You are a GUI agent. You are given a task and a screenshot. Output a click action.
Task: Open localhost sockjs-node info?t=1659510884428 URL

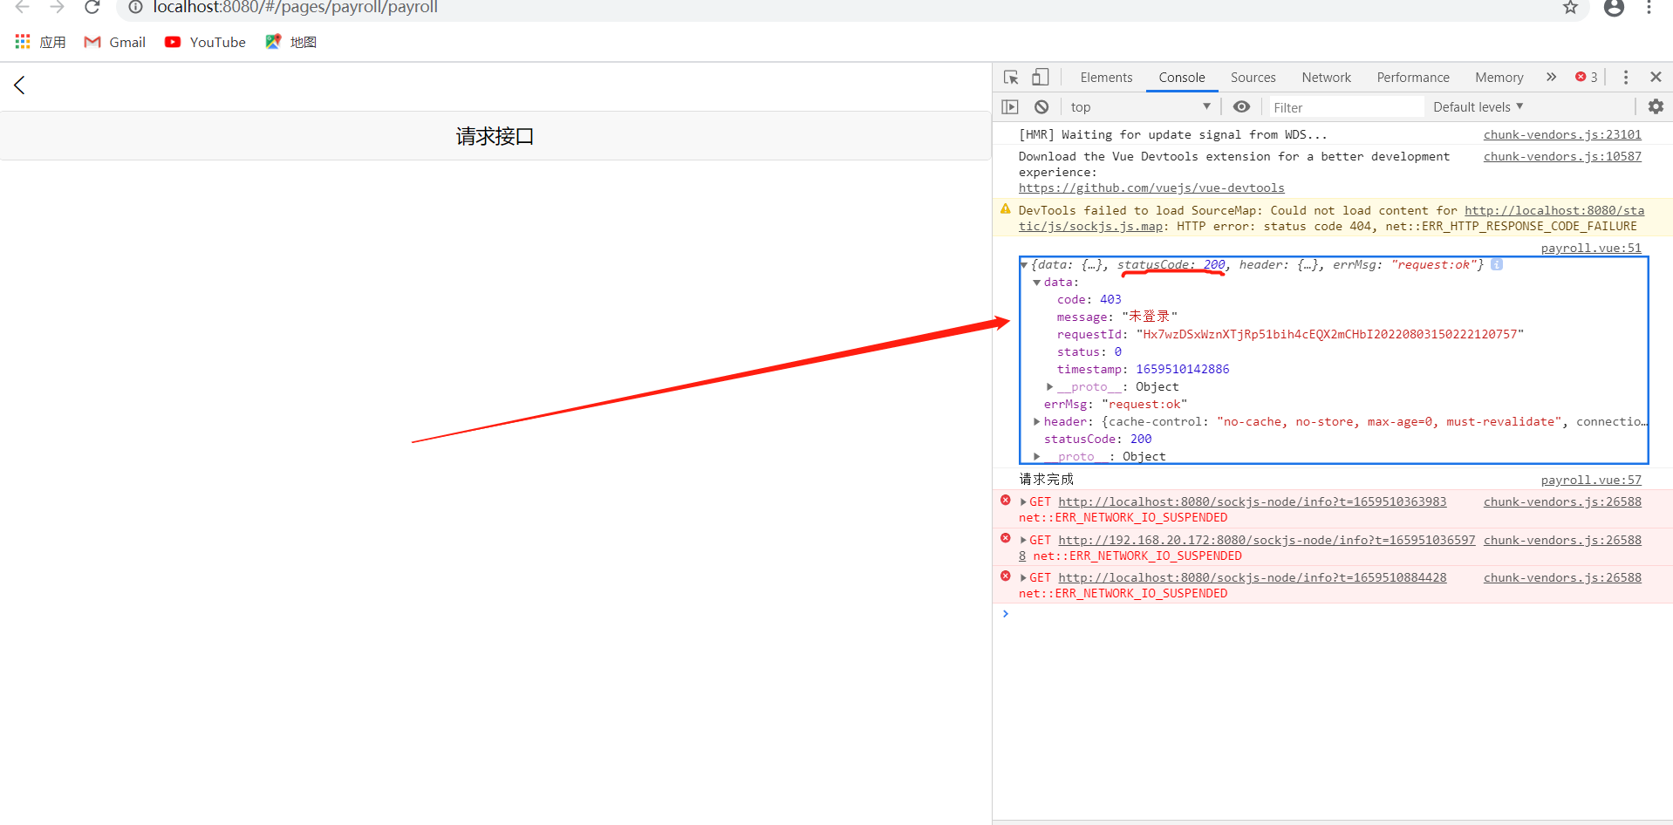[x=1252, y=577]
